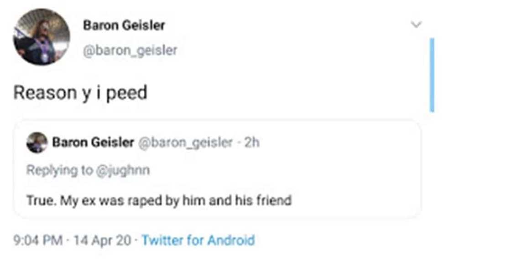The image size is (511, 280).
Task: Expand tweet actions via chevron
Action: tap(416, 24)
